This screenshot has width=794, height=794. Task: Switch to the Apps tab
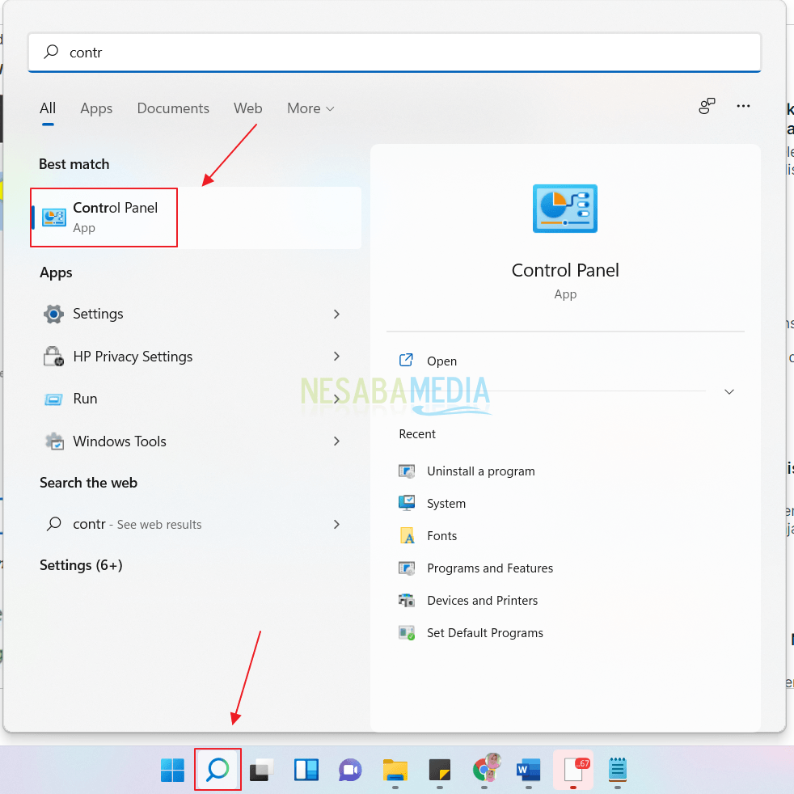tap(96, 108)
